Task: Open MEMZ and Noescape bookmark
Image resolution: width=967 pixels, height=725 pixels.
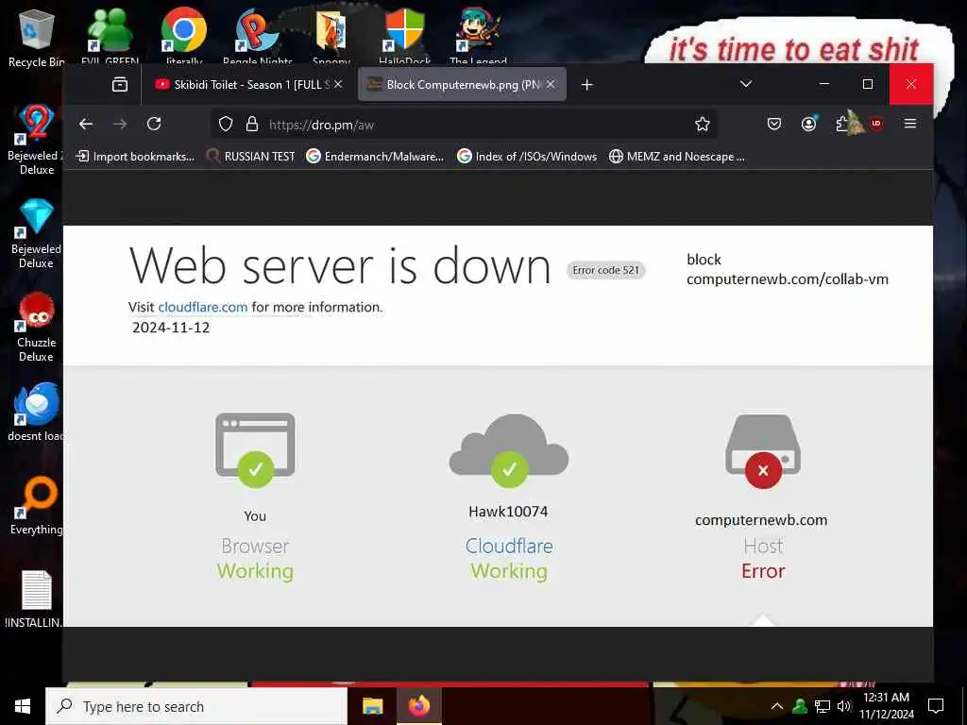Action: tap(676, 157)
